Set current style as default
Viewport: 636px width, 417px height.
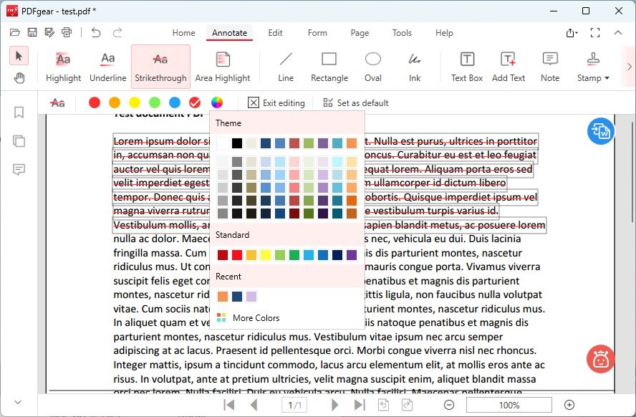point(355,102)
